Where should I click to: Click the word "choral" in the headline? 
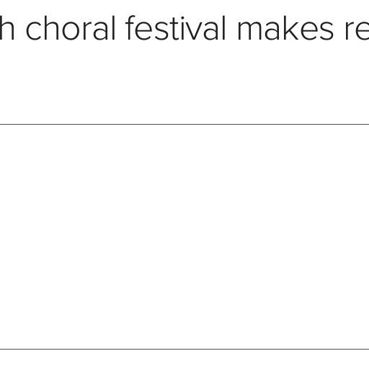pos(71,28)
